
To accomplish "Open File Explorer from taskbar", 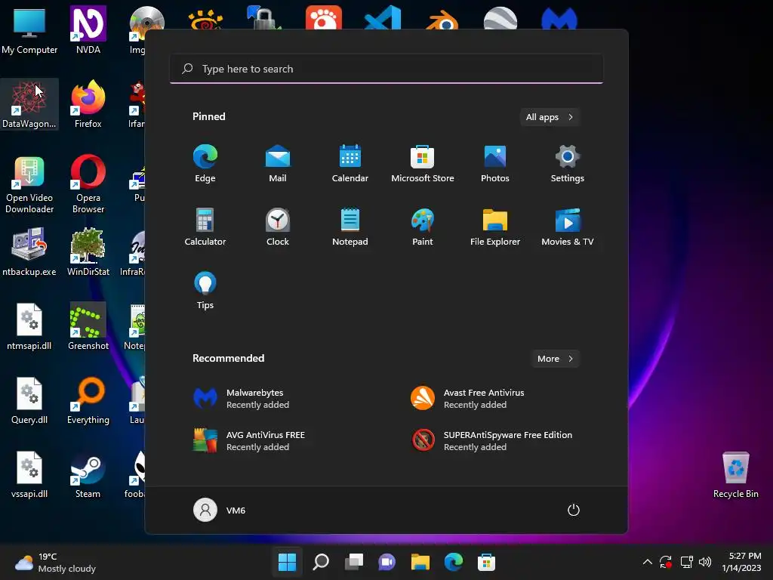I will (x=420, y=562).
